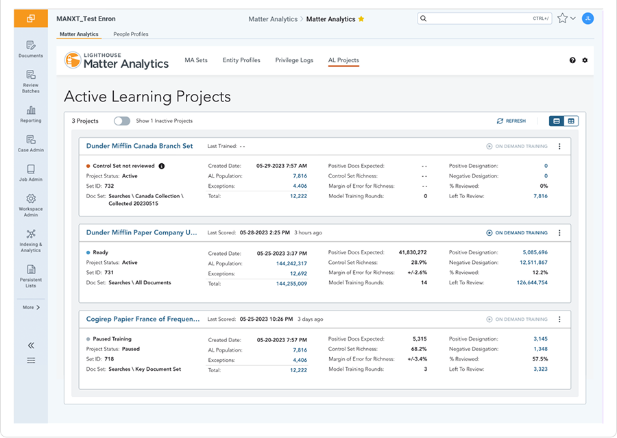
Task: Click Negative Designation value 1,348
Action: point(541,349)
